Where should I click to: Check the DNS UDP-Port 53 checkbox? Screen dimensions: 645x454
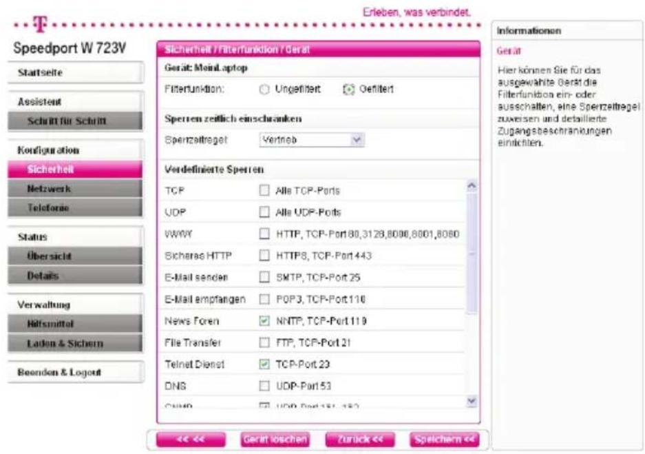(x=264, y=386)
